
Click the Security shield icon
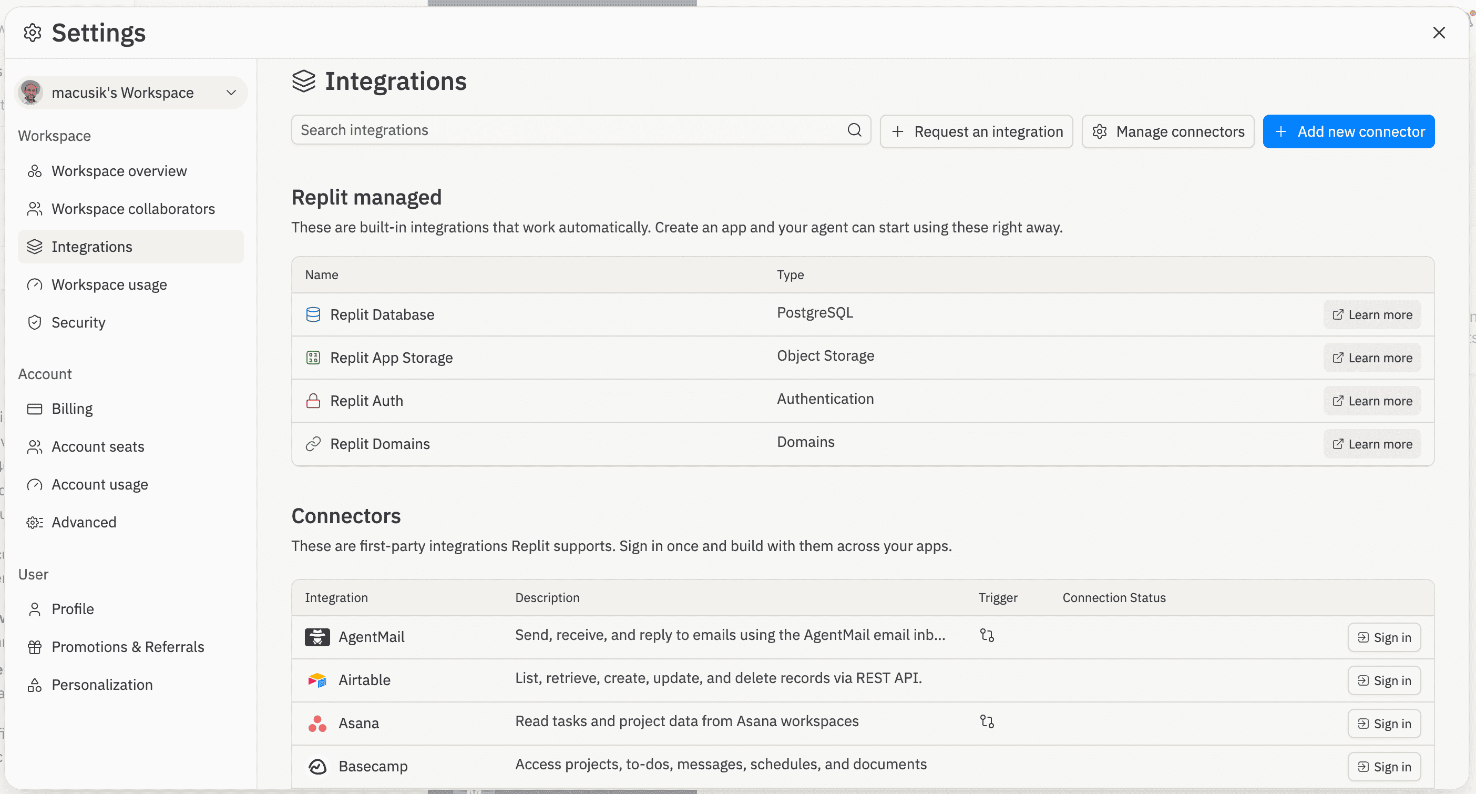coord(34,322)
